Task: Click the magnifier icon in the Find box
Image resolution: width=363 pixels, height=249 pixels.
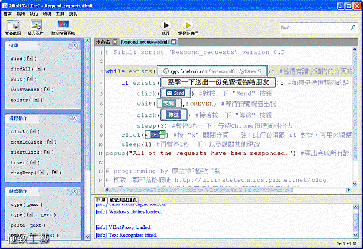Action: pos(353,28)
